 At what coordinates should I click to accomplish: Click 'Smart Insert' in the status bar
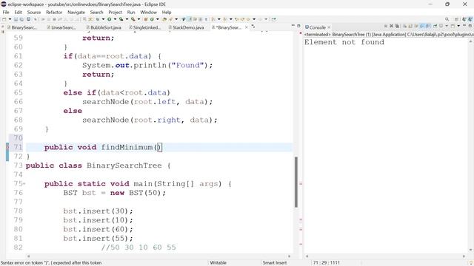click(x=275, y=263)
